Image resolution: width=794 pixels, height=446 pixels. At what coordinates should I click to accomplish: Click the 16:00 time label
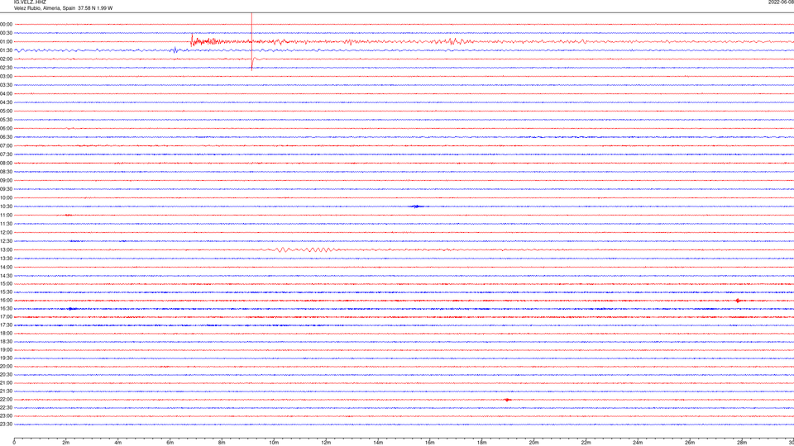pos(6,301)
